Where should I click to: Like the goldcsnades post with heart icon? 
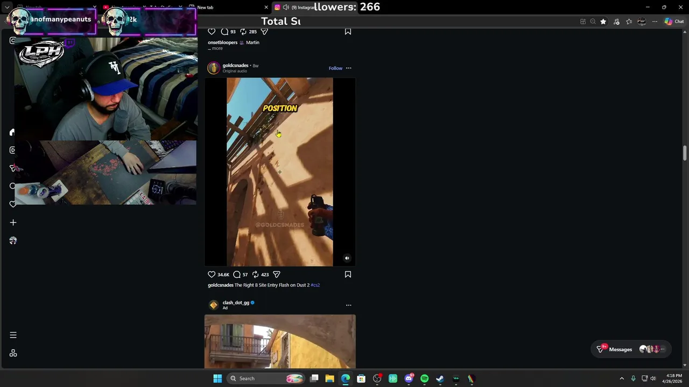tap(212, 275)
